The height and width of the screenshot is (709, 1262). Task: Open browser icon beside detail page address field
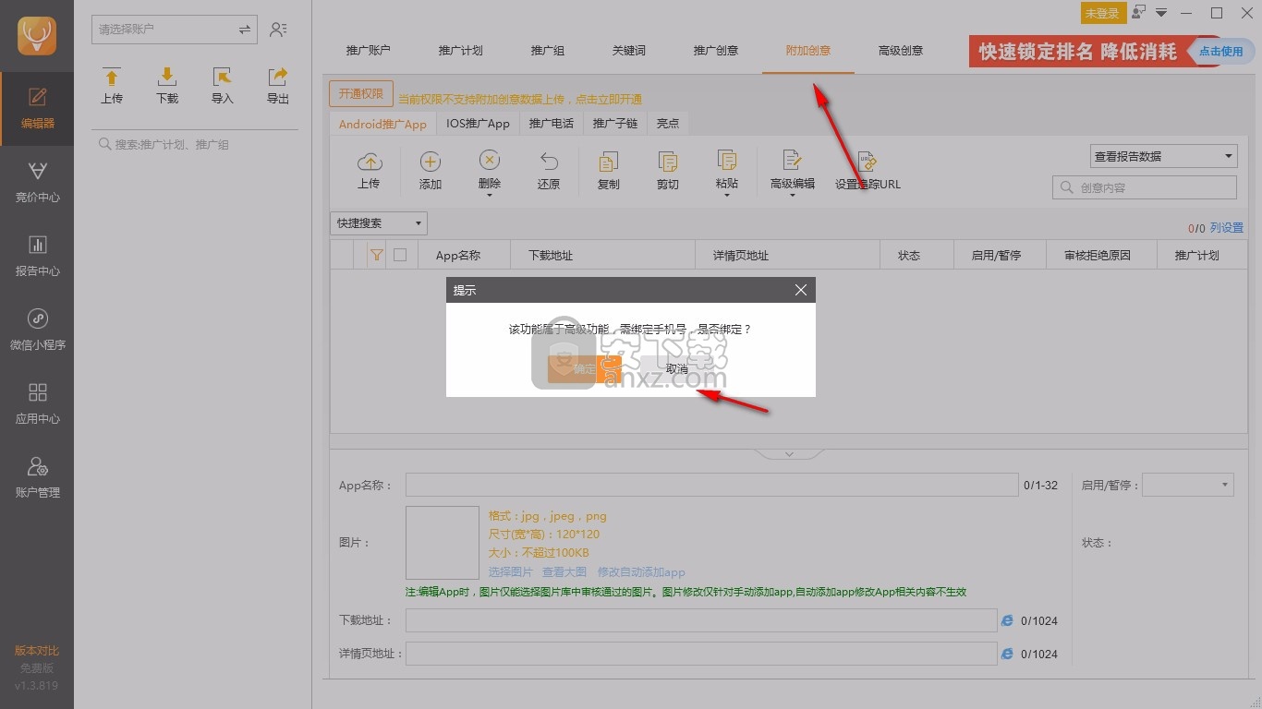tap(1007, 654)
